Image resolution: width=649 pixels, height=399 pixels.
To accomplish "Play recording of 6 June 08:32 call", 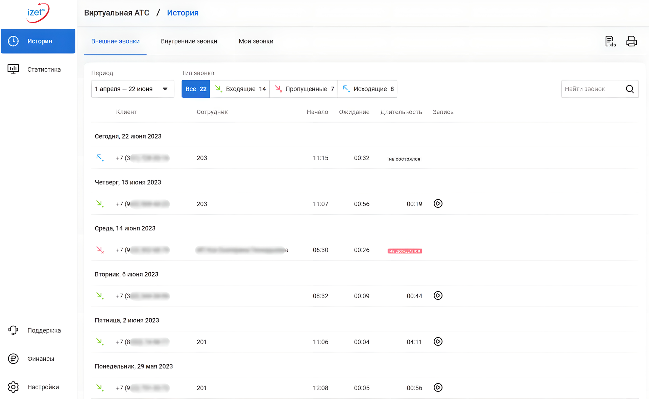I will (x=438, y=296).
